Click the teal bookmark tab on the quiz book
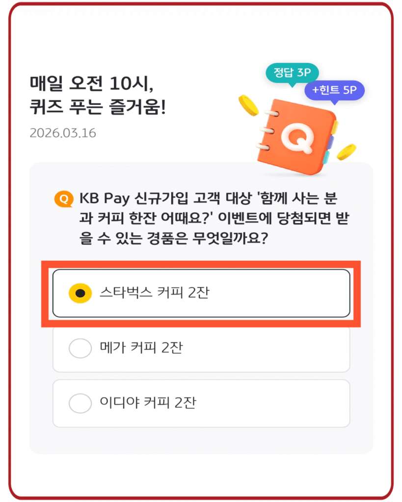 (x=327, y=157)
